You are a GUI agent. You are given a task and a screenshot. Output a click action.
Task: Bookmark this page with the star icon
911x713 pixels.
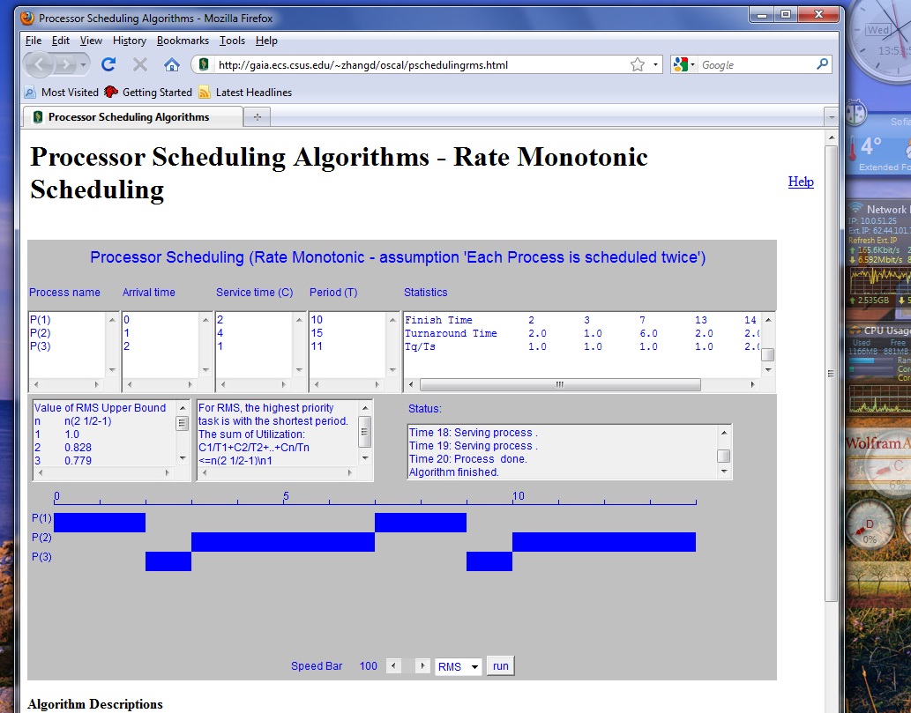[x=638, y=64]
